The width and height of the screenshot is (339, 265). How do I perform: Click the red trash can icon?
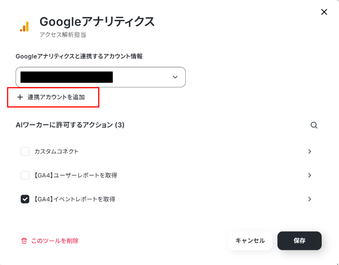click(24, 241)
